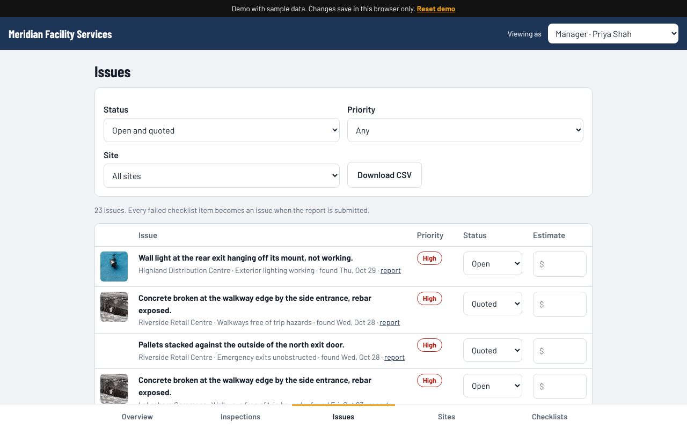This screenshot has width=687, height=429.
Task: Open the Viewing as role selector
Action: coord(613,34)
